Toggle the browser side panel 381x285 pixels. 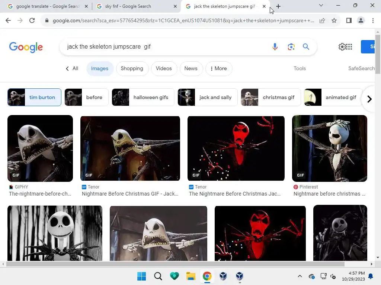349,20
